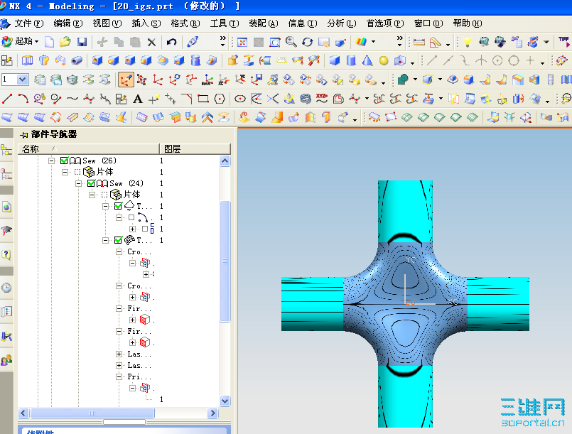Collapse the Pri... tree node
Image resolution: width=572 pixels, height=434 pixels.
[x=119, y=376]
